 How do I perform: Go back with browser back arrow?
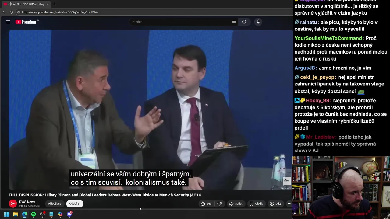4,12
